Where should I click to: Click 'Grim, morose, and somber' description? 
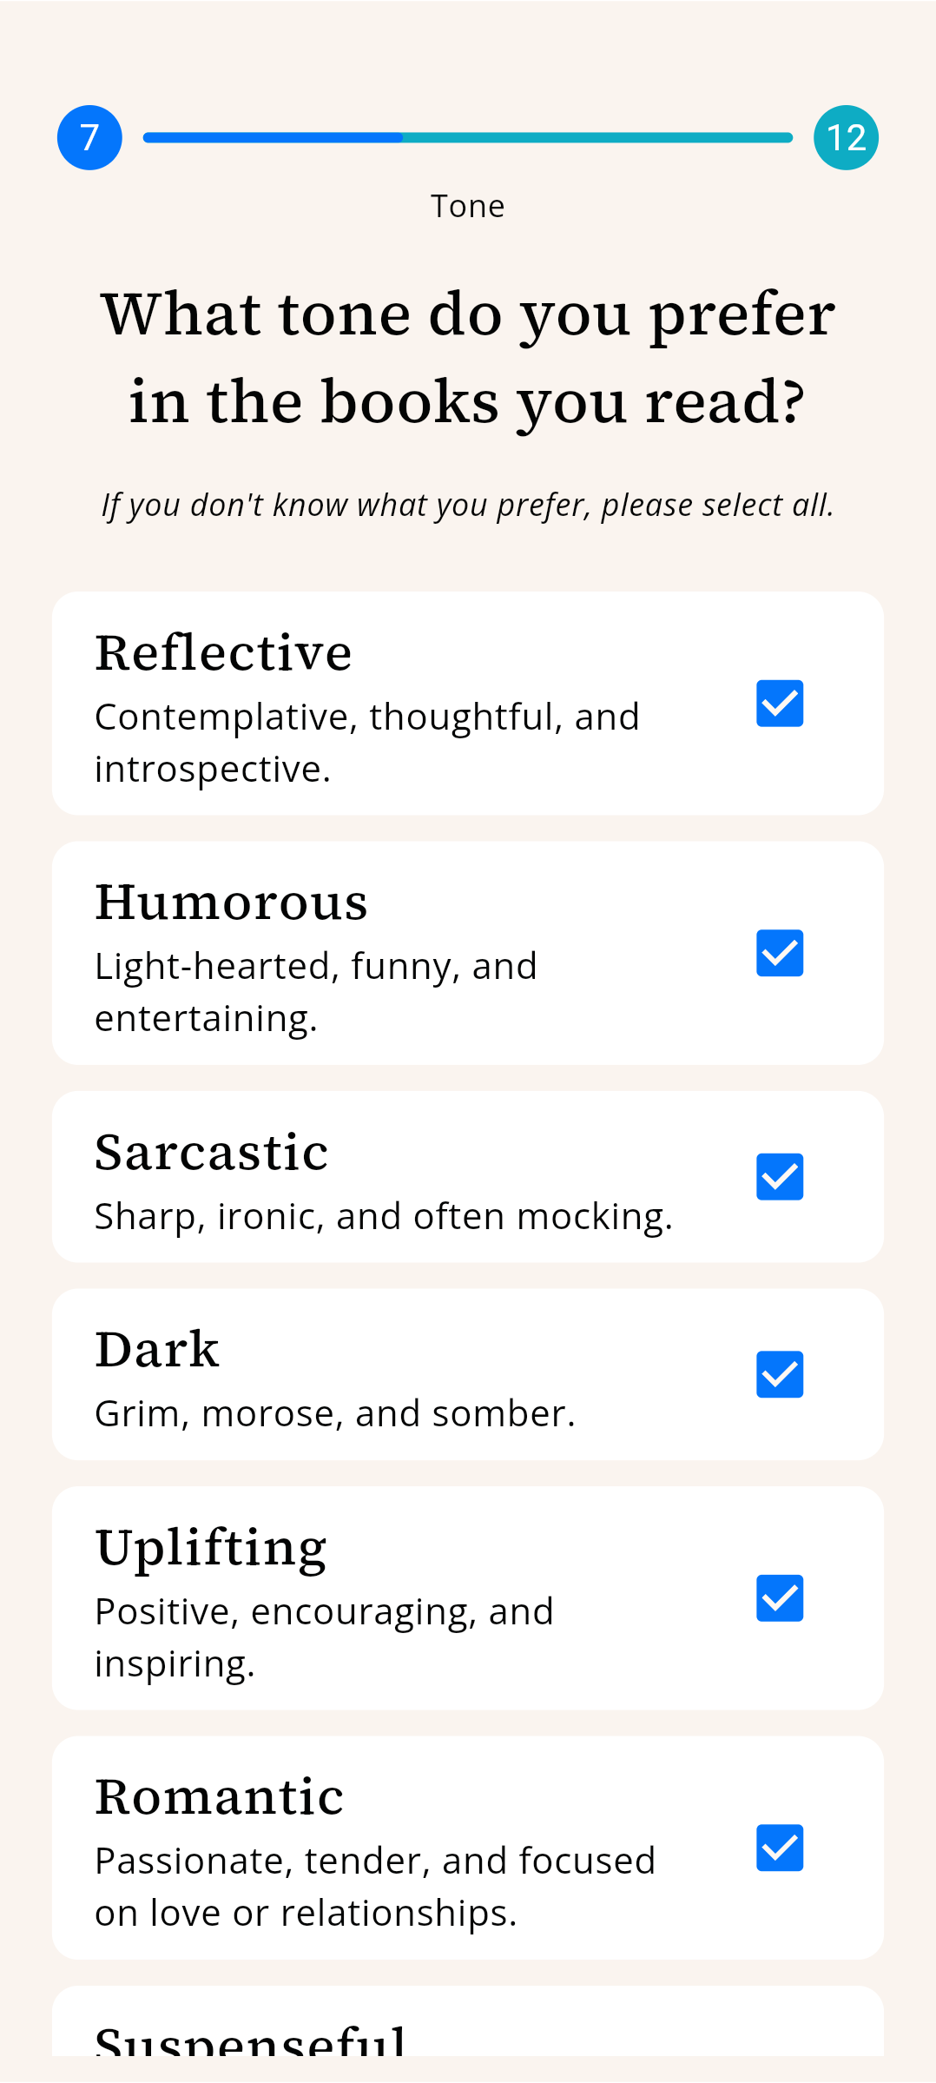tap(335, 1414)
